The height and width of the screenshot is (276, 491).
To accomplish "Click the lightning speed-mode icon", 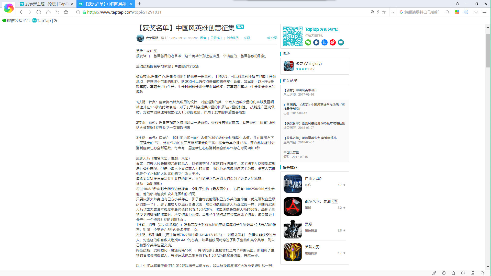I will tap(378, 12).
